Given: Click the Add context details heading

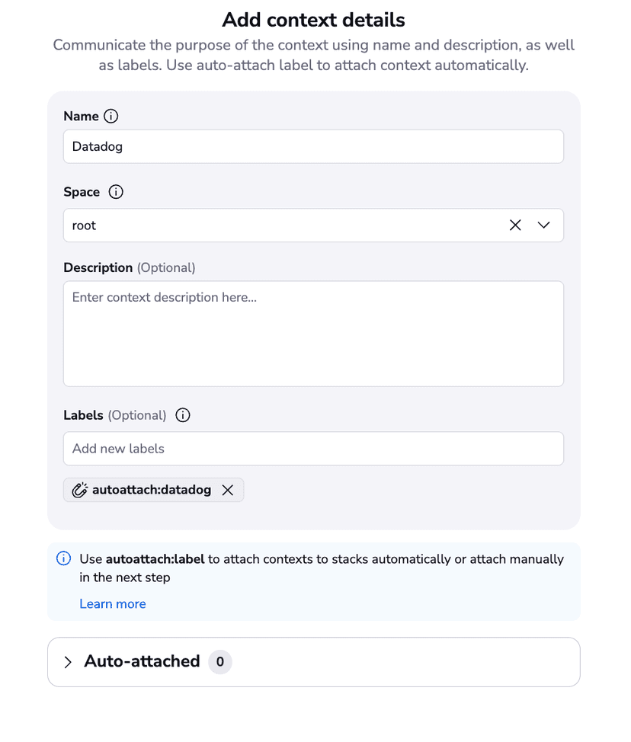Looking at the screenshot, I should tap(313, 20).
